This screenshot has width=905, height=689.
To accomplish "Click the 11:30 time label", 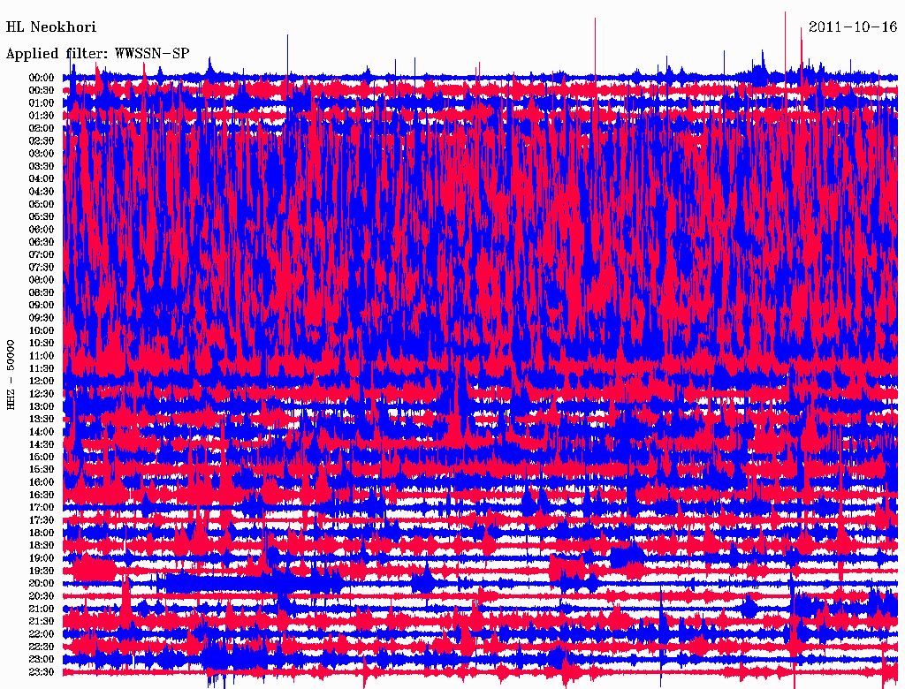I will tap(42, 368).
